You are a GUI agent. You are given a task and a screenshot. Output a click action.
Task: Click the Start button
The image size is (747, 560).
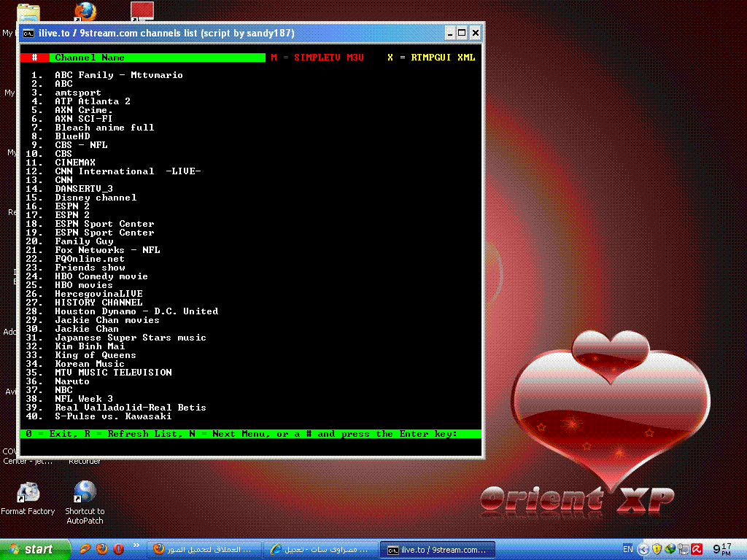[x=35, y=550]
